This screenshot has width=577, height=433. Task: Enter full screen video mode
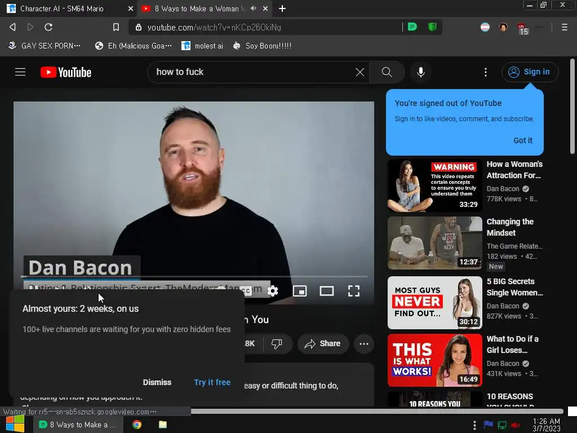(354, 291)
